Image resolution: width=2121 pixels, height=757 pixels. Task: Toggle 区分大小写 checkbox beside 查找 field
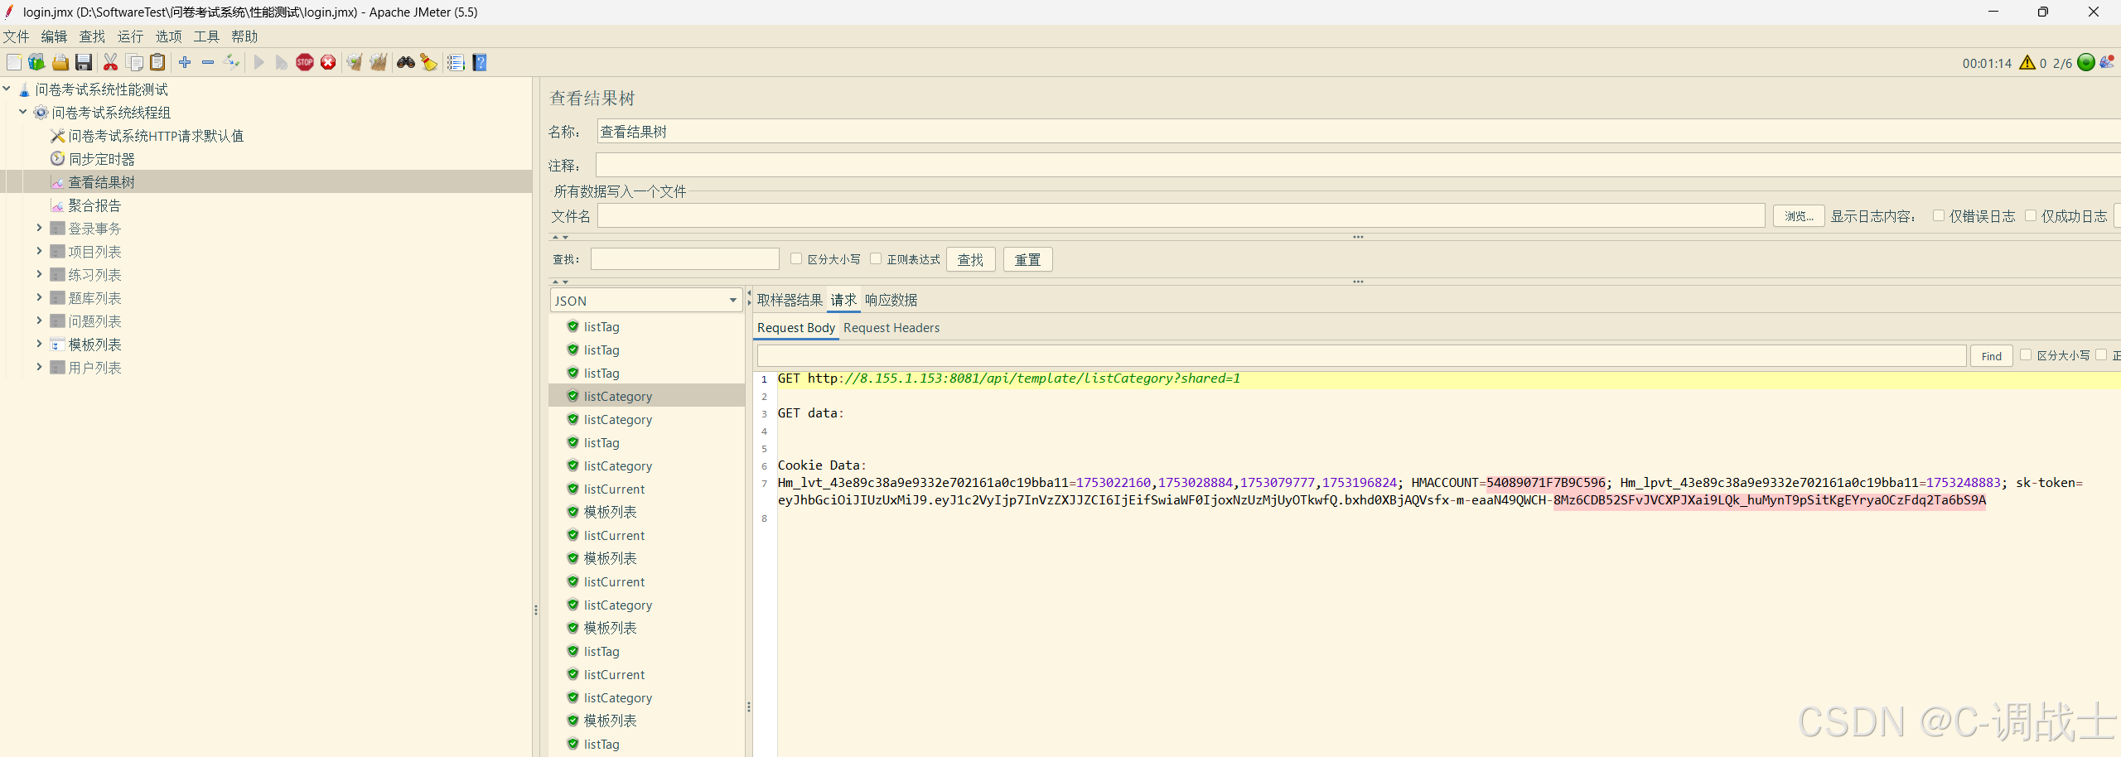tap(796, 258)
